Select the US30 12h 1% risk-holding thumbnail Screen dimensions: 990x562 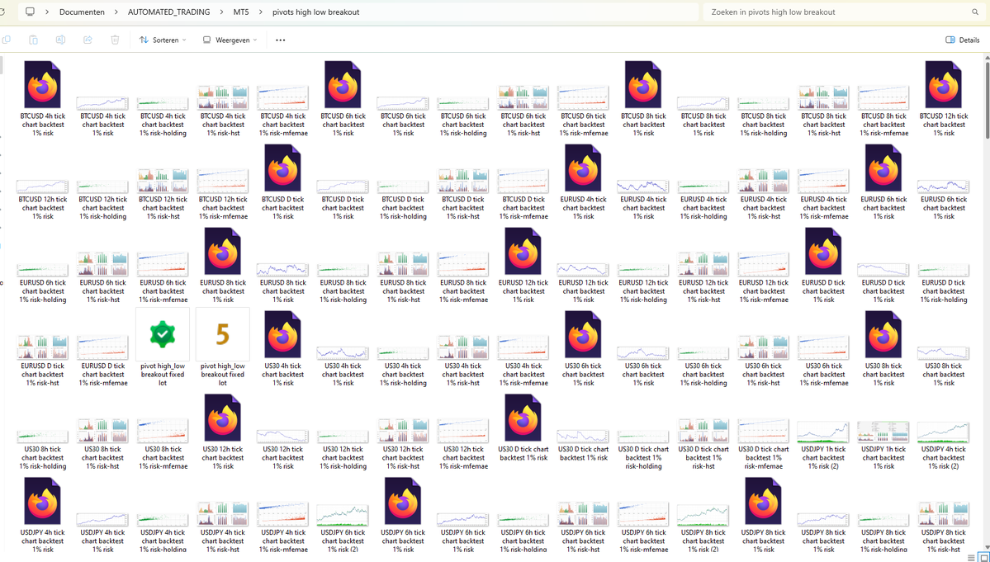tap(343, 435)
